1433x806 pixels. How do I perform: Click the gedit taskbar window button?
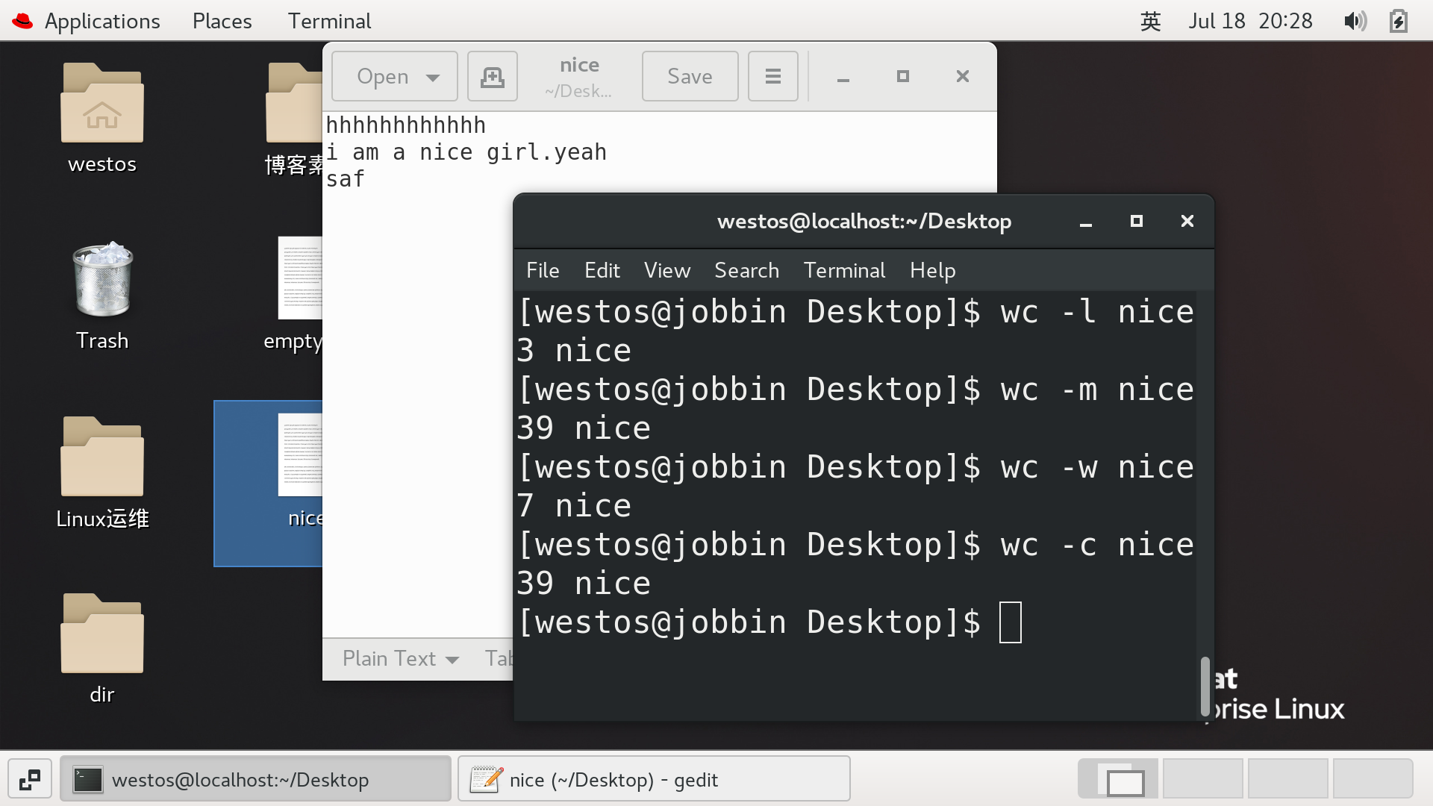(x=654, y=780)
